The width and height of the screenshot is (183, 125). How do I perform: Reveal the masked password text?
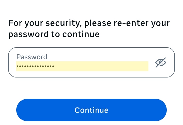(x=161, y=63)
